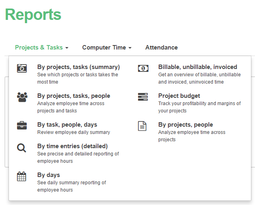
Task: Click the briefcase icon
Action: click(x=22, y=125)
